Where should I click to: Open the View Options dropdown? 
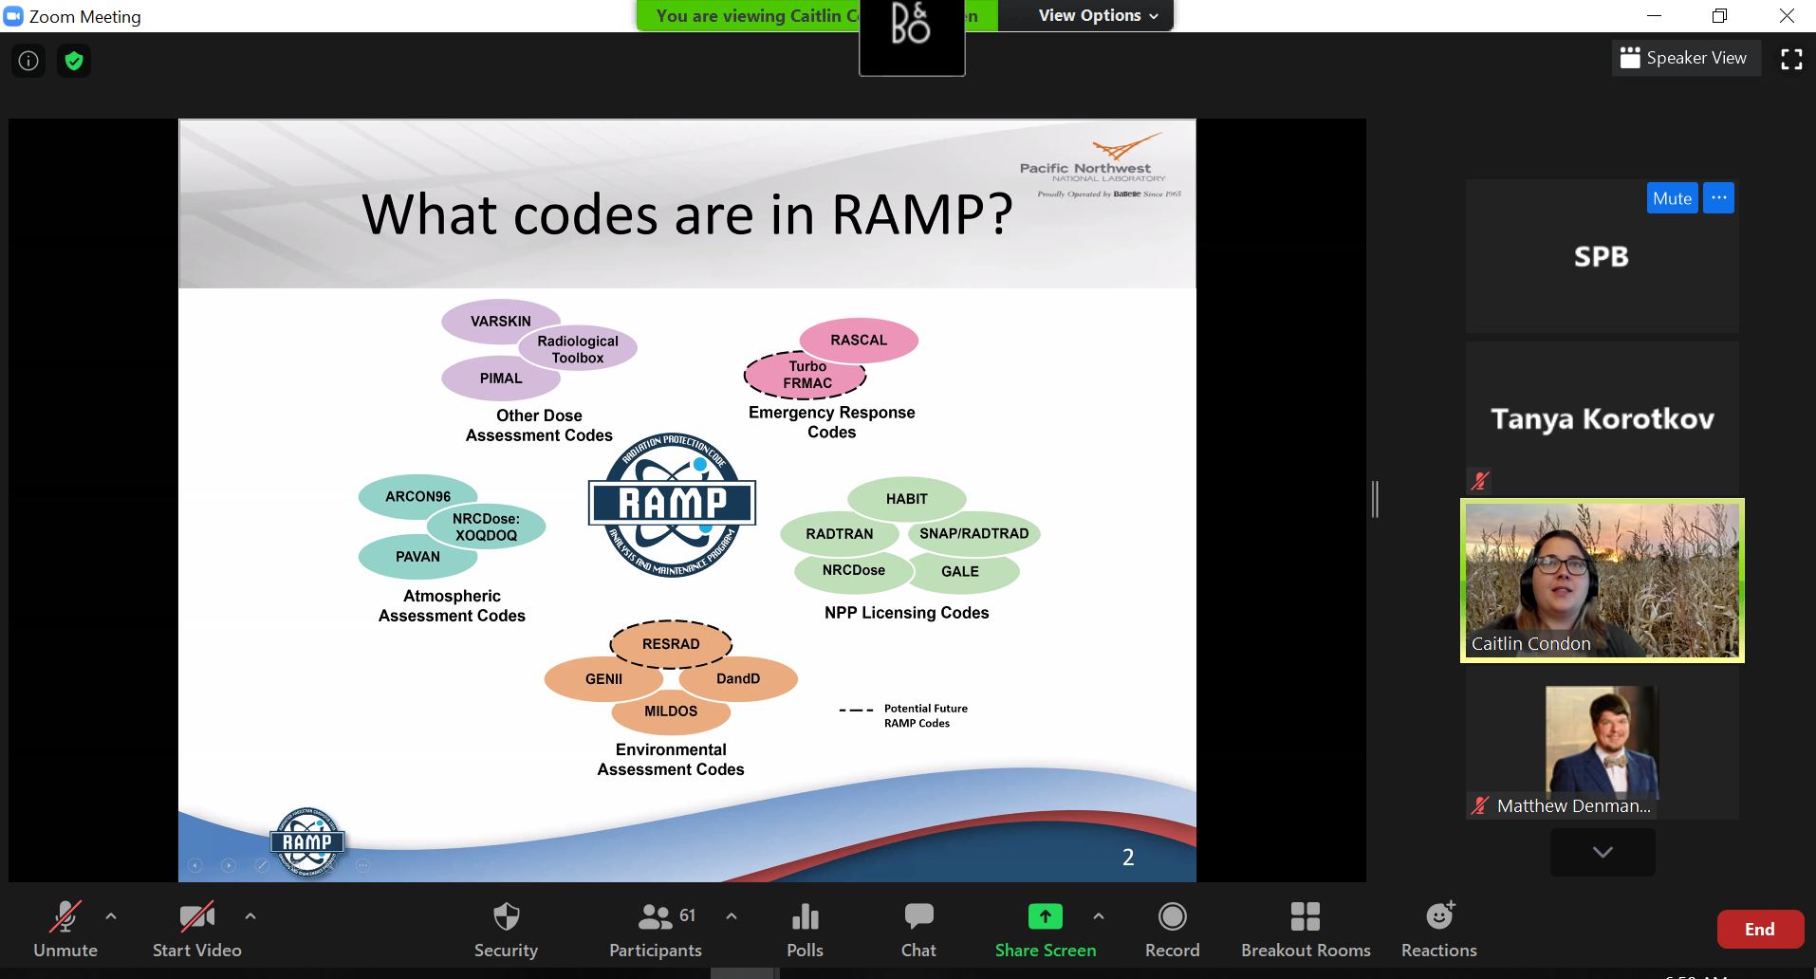click(x=1098, y=15)
